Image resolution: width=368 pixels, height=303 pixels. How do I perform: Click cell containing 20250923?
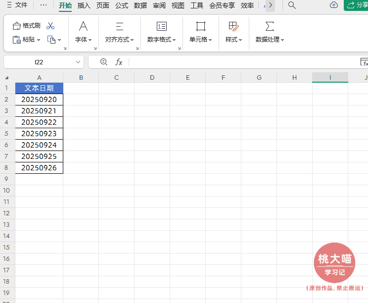tap(39, 134)
